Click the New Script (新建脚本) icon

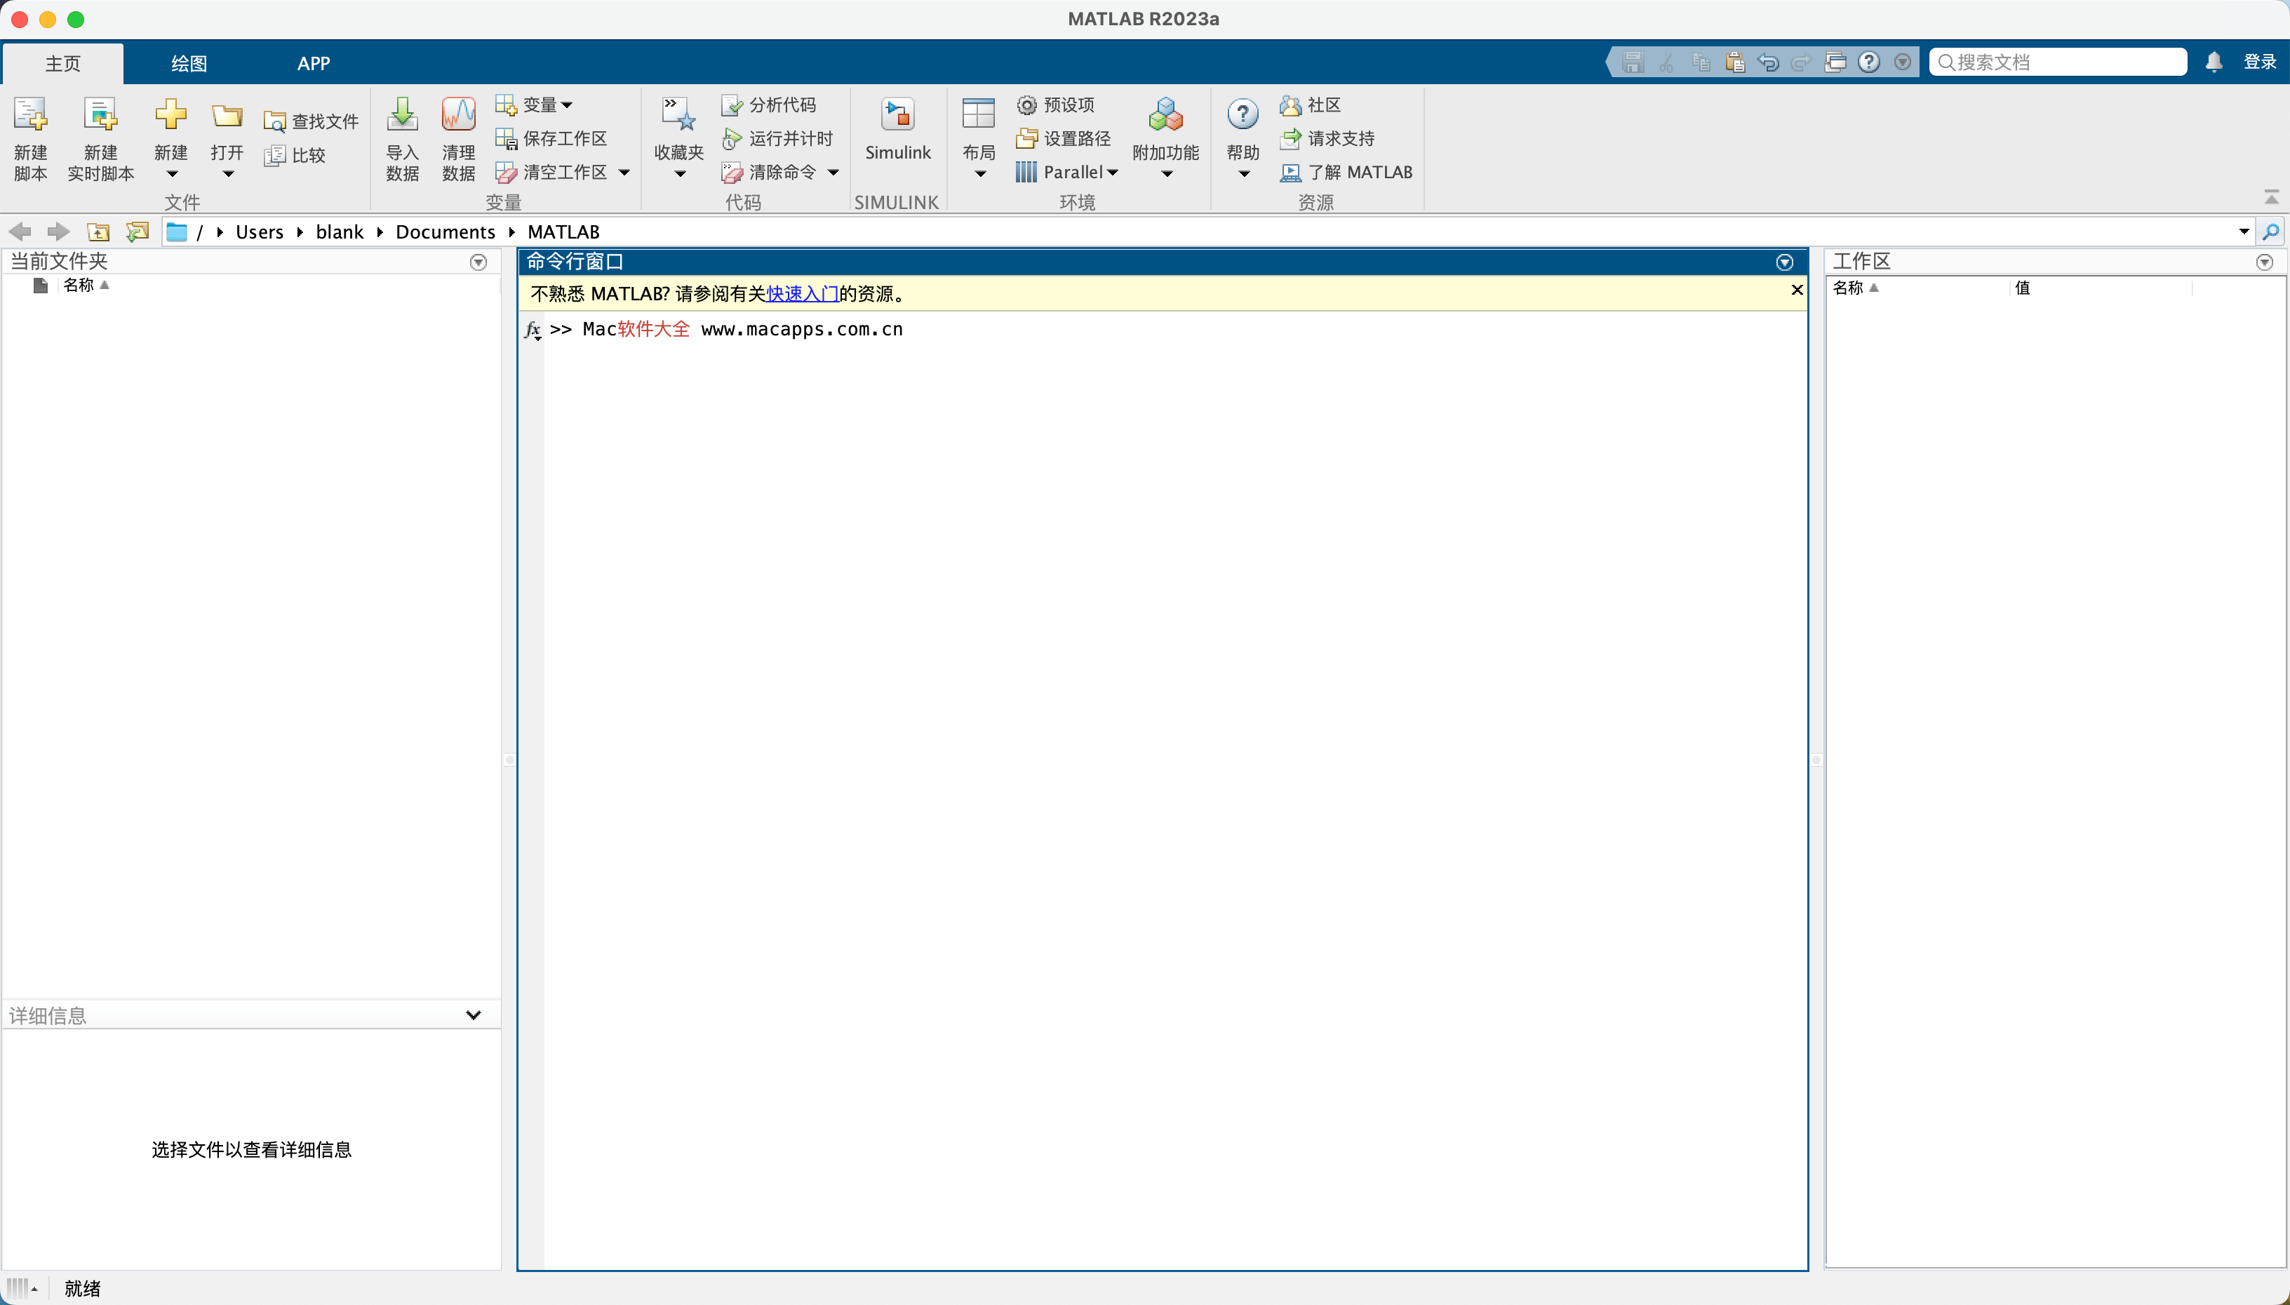click(x=29, y=116)
